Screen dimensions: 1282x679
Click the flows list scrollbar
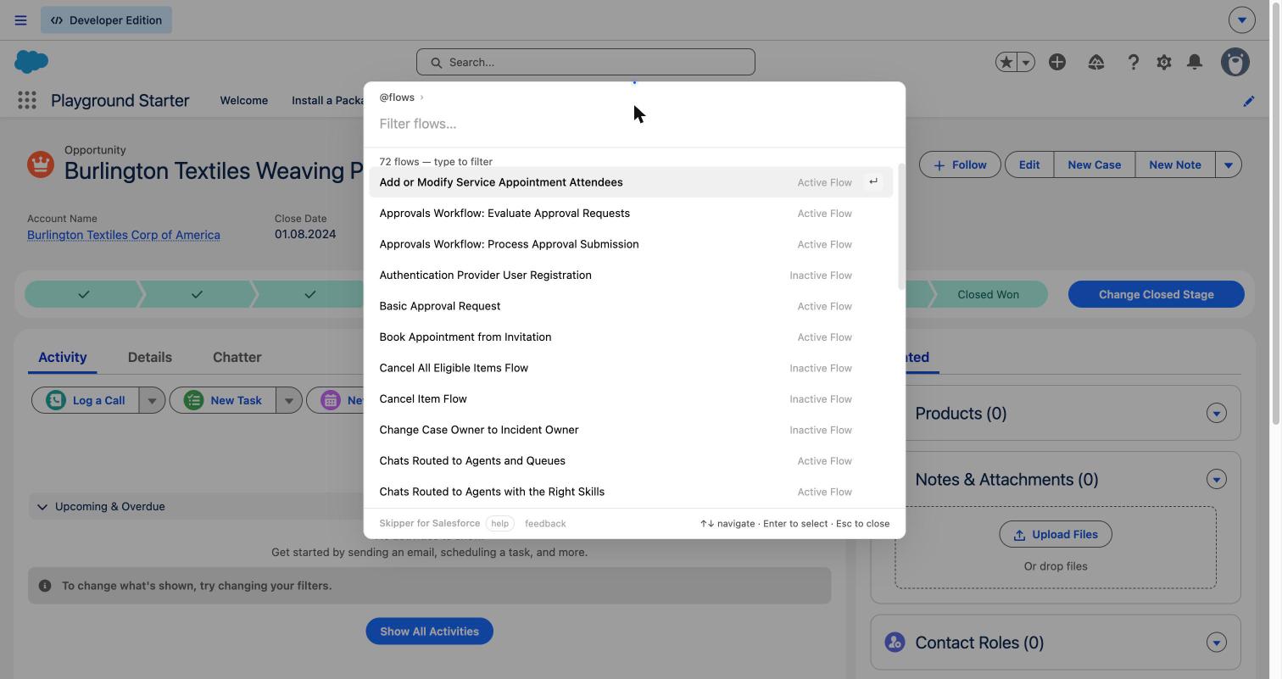coord(900,226)
